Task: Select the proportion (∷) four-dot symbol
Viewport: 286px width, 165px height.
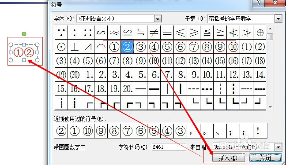Action: [x=88, y=33]
